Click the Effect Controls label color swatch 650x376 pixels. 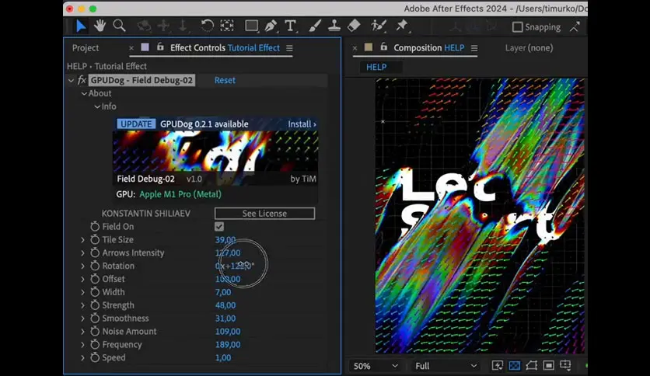tap(145, 47)
